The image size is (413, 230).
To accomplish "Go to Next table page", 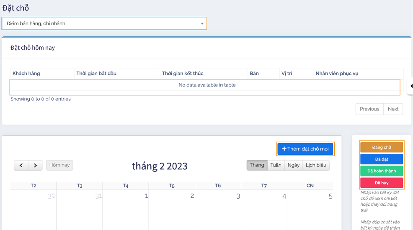I will click(x=393, y=109).
